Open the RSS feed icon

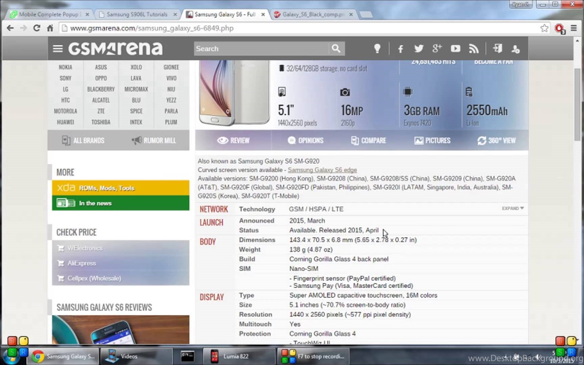(x=473, y=49)
